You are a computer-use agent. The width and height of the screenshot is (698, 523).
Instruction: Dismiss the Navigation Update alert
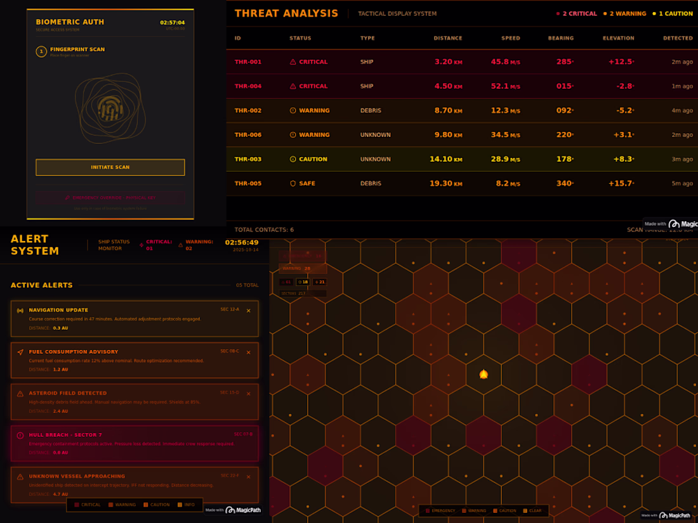point(248,311)
